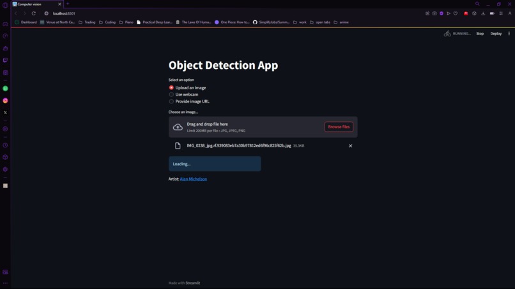Open the Dashboard bookmark

26,22
